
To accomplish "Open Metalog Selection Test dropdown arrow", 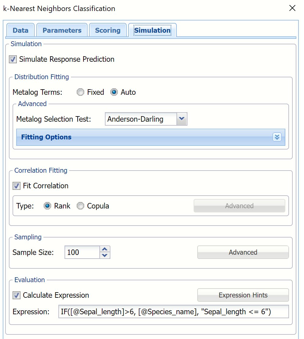I will pyautogui.click(x=182, y=119).
